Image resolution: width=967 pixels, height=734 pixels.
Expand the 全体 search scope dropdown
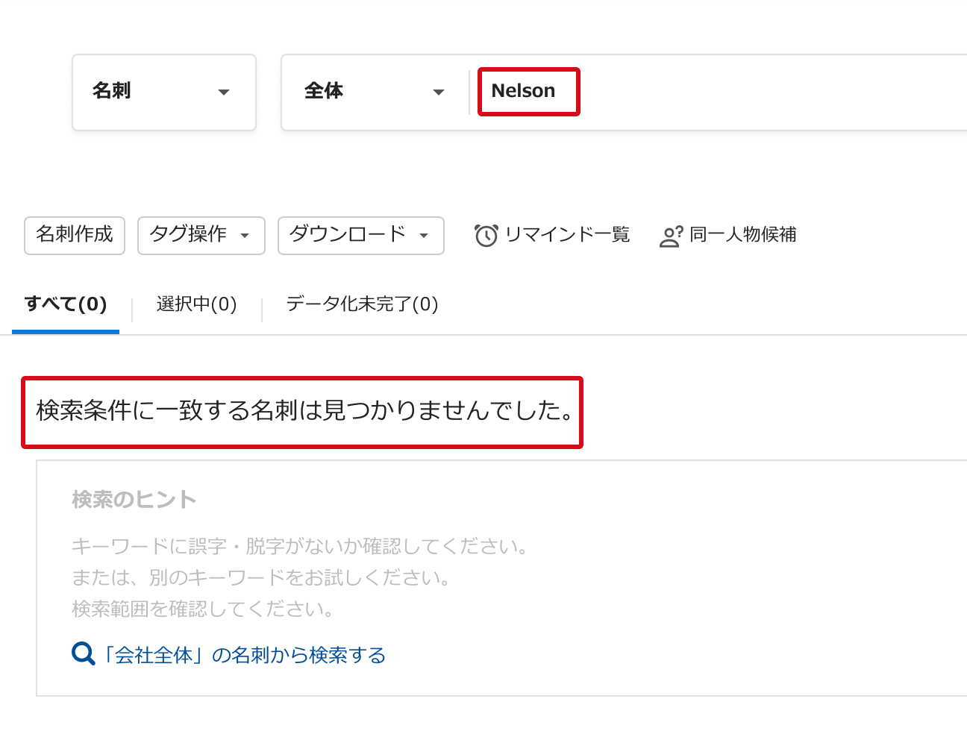374,92
